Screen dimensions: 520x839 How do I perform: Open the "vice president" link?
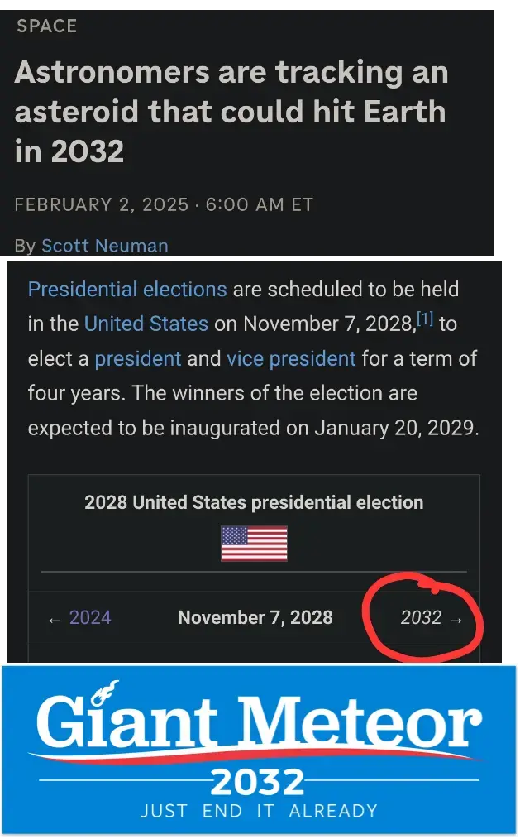tap(291, 358)
